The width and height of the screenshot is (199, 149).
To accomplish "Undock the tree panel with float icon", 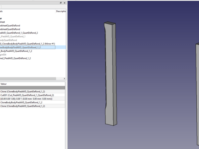I will point(61,3).
